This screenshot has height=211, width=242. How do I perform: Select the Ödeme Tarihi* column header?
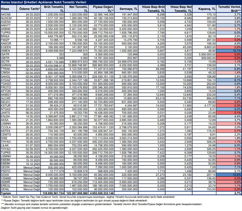pos(29,9)
